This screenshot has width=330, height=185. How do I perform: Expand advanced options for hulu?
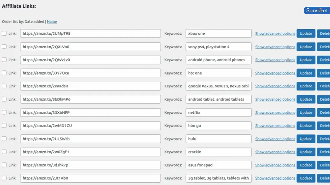[275, 139]
